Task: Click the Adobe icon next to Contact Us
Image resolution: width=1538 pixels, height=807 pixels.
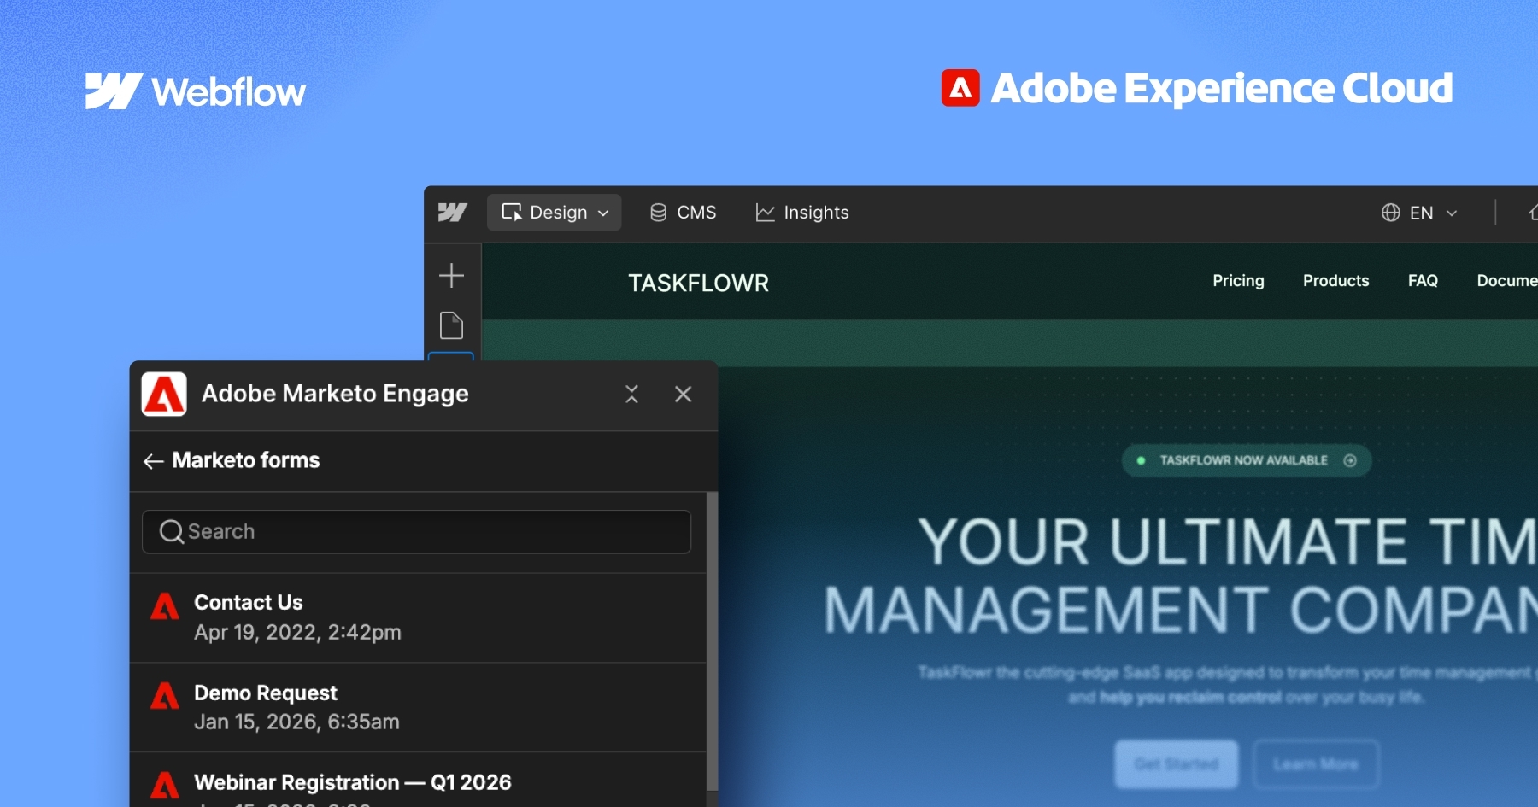Action: (x=165, y=606)
